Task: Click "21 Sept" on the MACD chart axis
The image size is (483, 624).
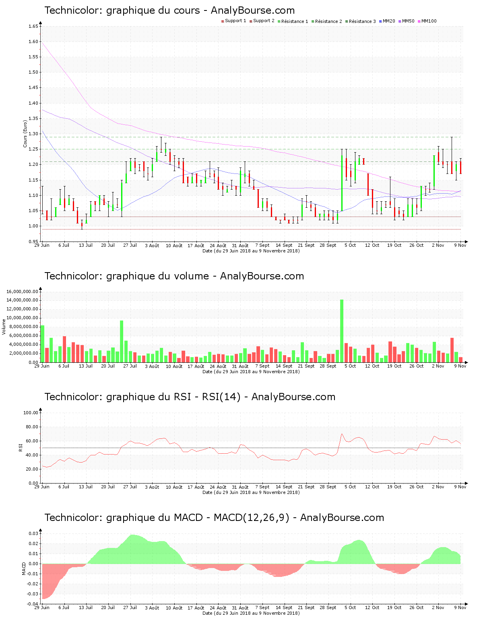Action: [306, 607]
